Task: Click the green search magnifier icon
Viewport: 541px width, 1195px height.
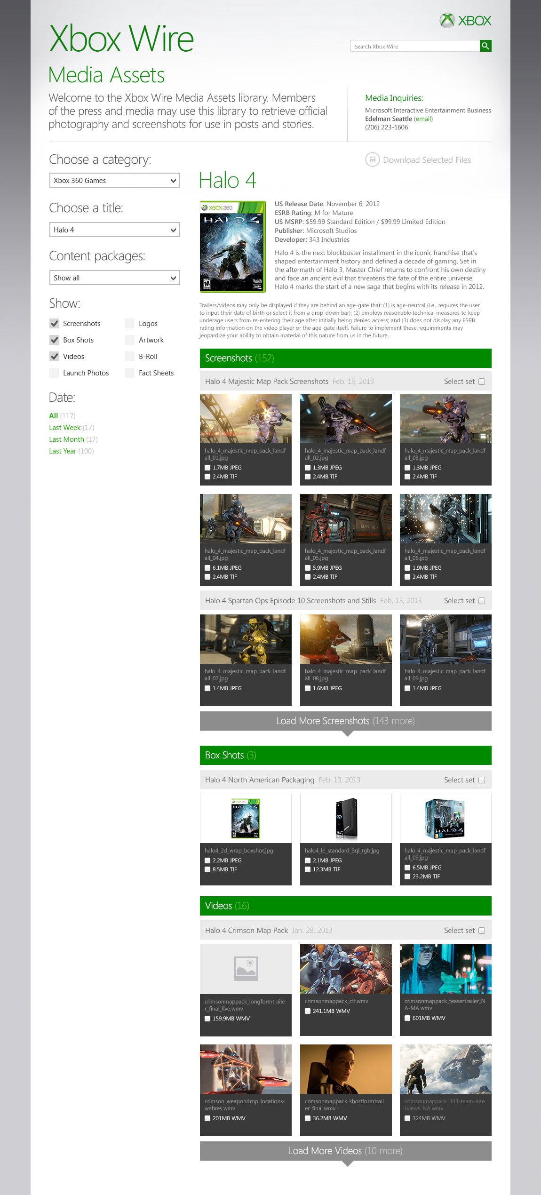Action: [485, 46]
